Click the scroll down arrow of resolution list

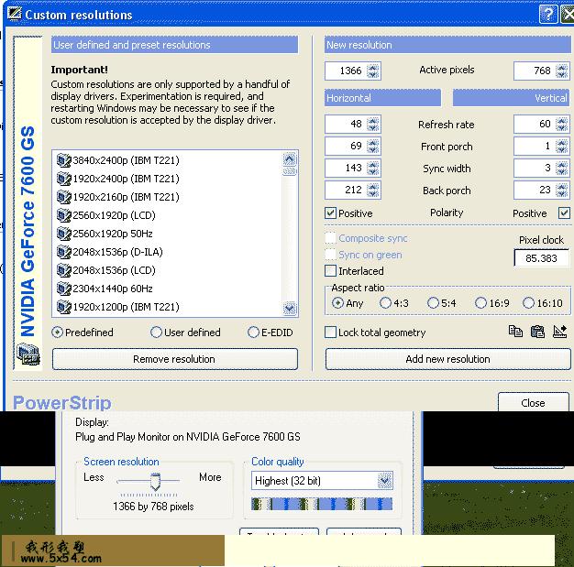pos(289,308)
